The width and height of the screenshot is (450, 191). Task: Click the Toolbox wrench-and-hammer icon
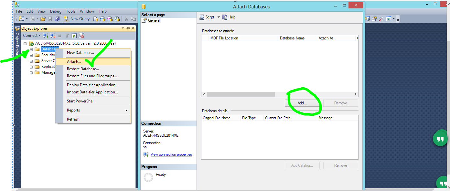point(381,19)
